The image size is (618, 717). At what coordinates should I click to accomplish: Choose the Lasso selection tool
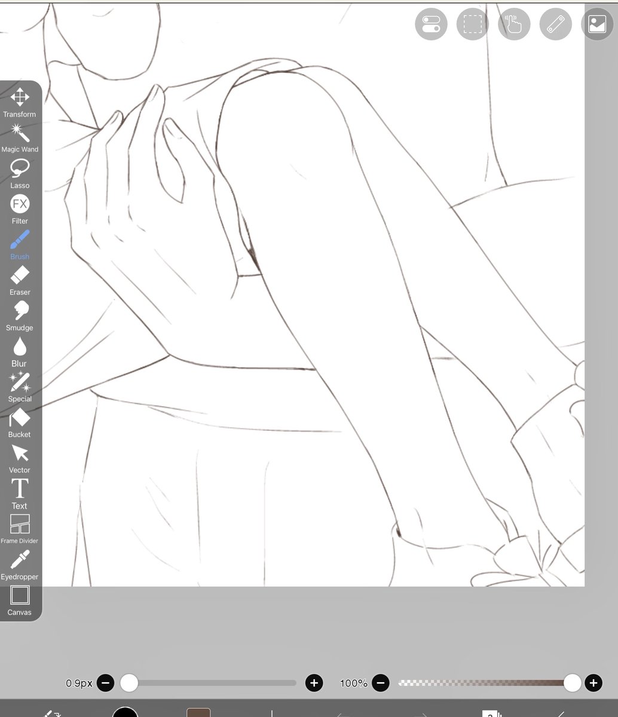pos(20,174)
